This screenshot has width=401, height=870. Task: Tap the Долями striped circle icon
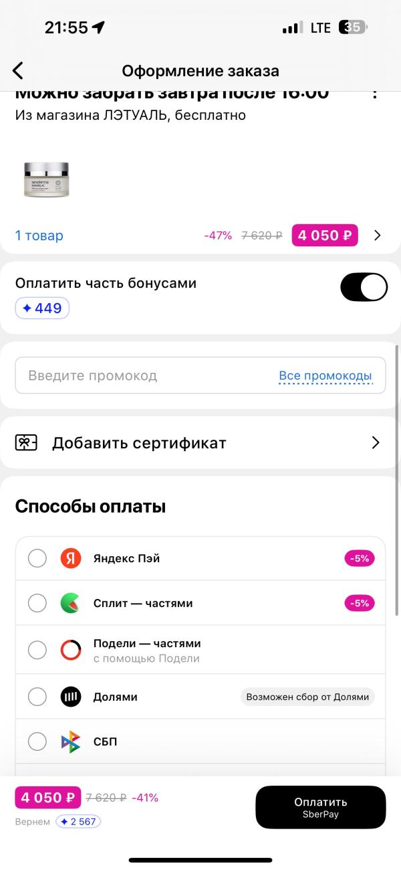click(x=72, y=696)
